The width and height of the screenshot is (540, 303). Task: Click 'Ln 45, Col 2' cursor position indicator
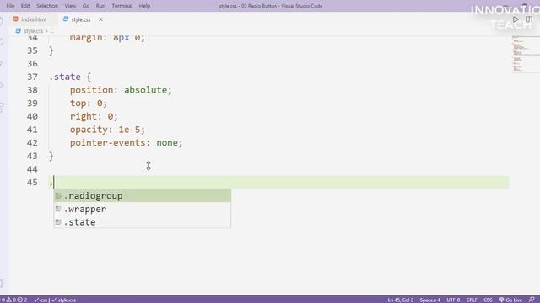tap(400, 300)
